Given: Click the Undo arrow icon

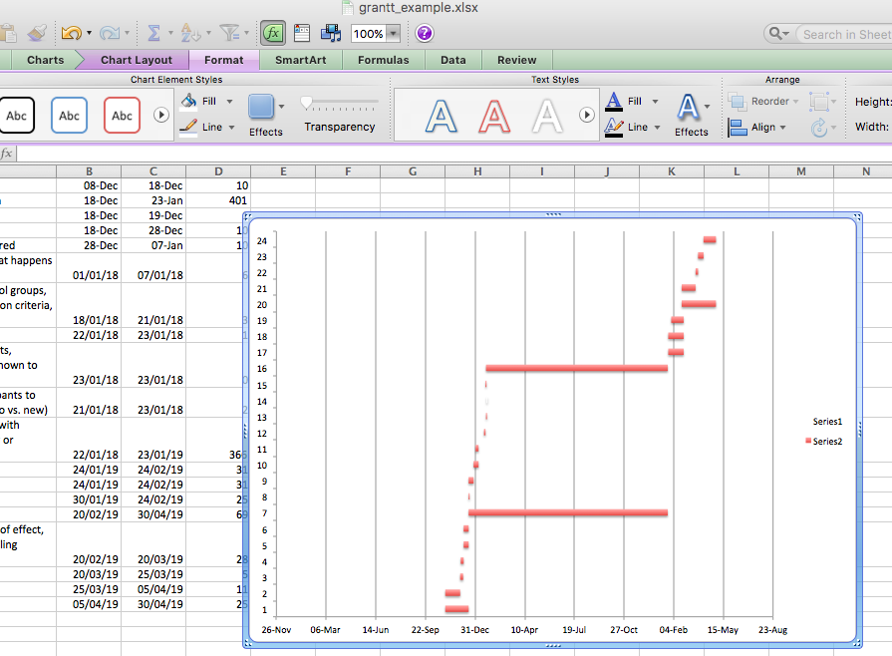Looking at the screenshot, I should tap(70, 34).
